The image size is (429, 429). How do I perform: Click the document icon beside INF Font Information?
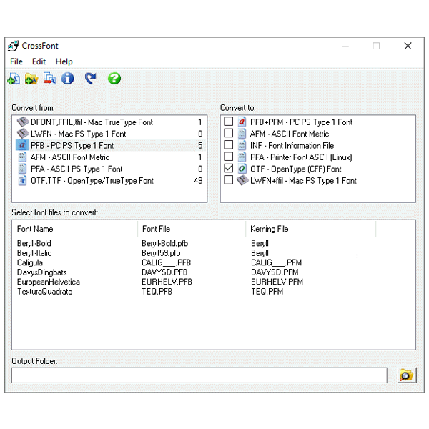tap(242, 145)
